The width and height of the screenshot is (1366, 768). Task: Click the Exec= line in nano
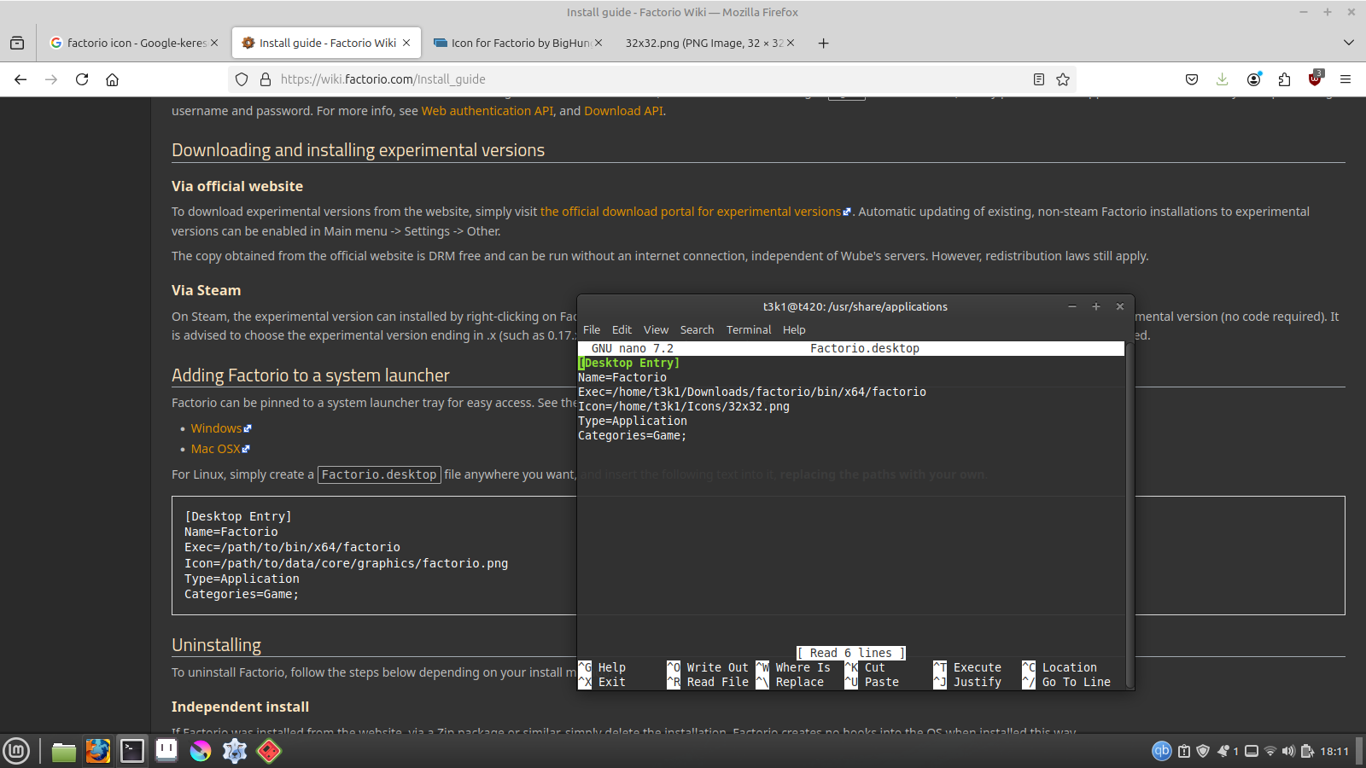click(x=752, y=392)
